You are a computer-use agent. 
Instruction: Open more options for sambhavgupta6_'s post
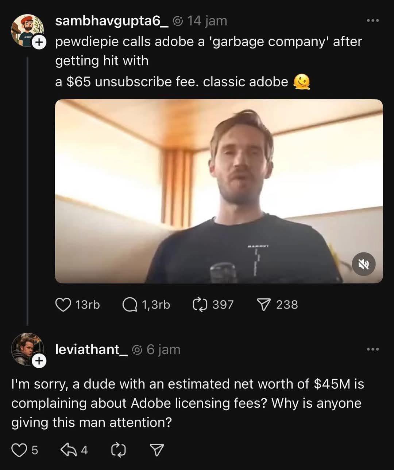pyautogui.click(x=372, y=21)
